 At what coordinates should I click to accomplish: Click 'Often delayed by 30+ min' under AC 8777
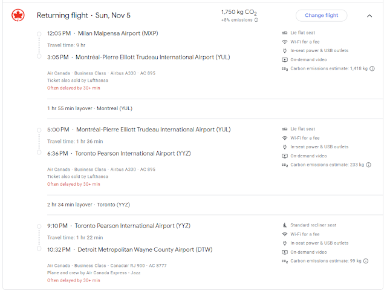pos(74,280)
